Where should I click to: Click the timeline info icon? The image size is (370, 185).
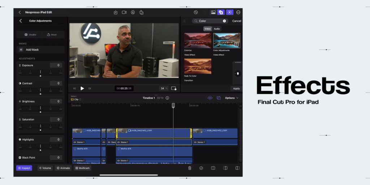167,98
